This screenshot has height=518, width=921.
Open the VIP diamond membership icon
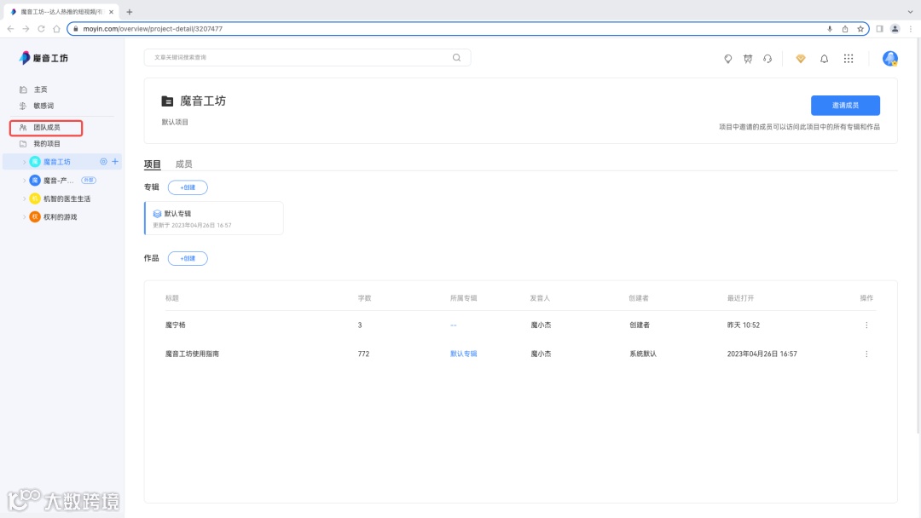(x=801, y=59)
